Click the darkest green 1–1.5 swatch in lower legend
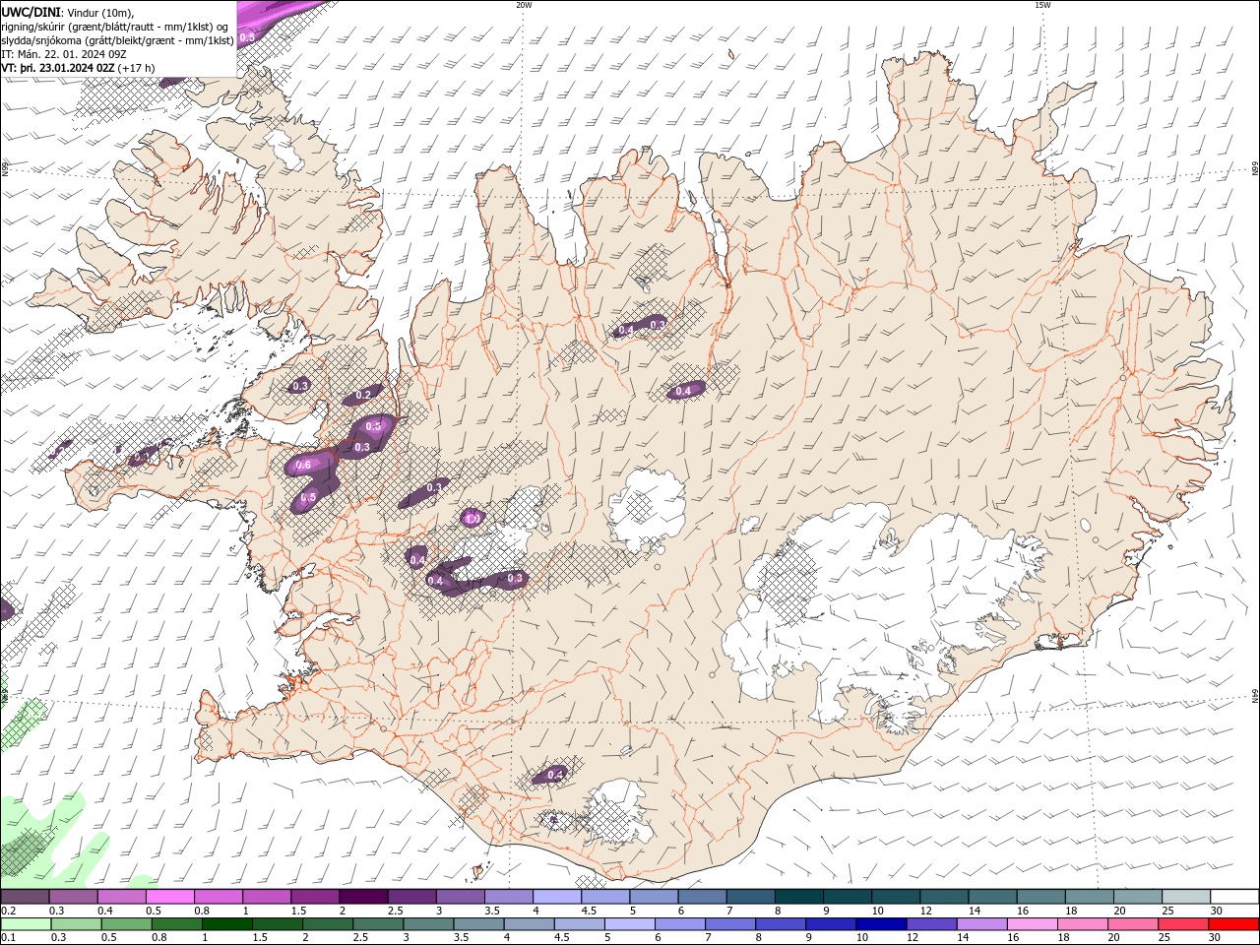This screenshot has width=1260, height=945. pyautogui.click(x=227, y=924)
